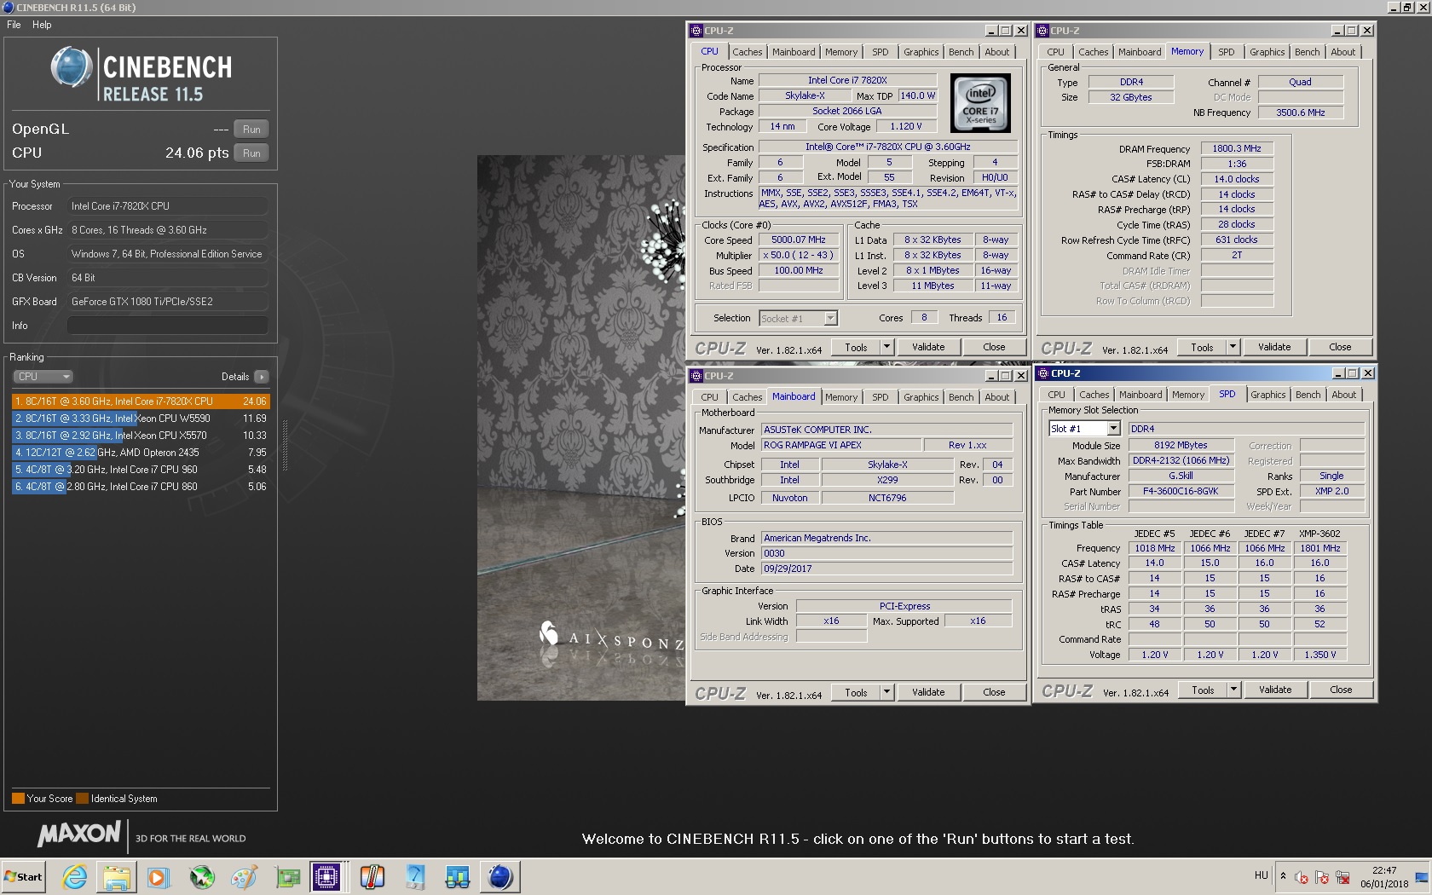Viewport: 1432px width, 895px height.
Task: Open the thermometer temperature monitor taskbar icon
Action: tap(372, 876)
